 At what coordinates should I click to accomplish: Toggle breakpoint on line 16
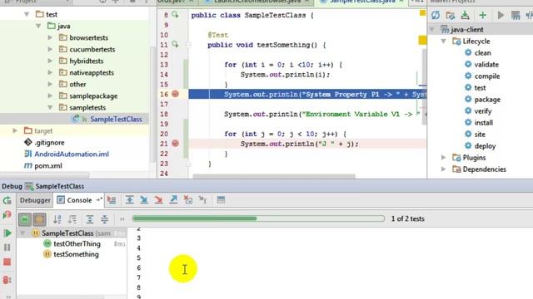(x=175, y=94)
